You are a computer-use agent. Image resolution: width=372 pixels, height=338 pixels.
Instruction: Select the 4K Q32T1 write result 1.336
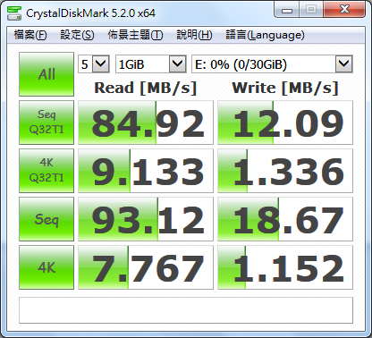[x=285, y=171]
